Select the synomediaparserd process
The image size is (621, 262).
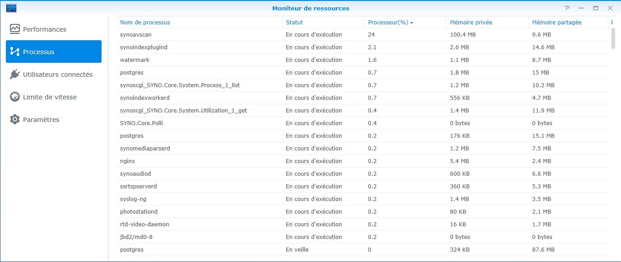363,148
